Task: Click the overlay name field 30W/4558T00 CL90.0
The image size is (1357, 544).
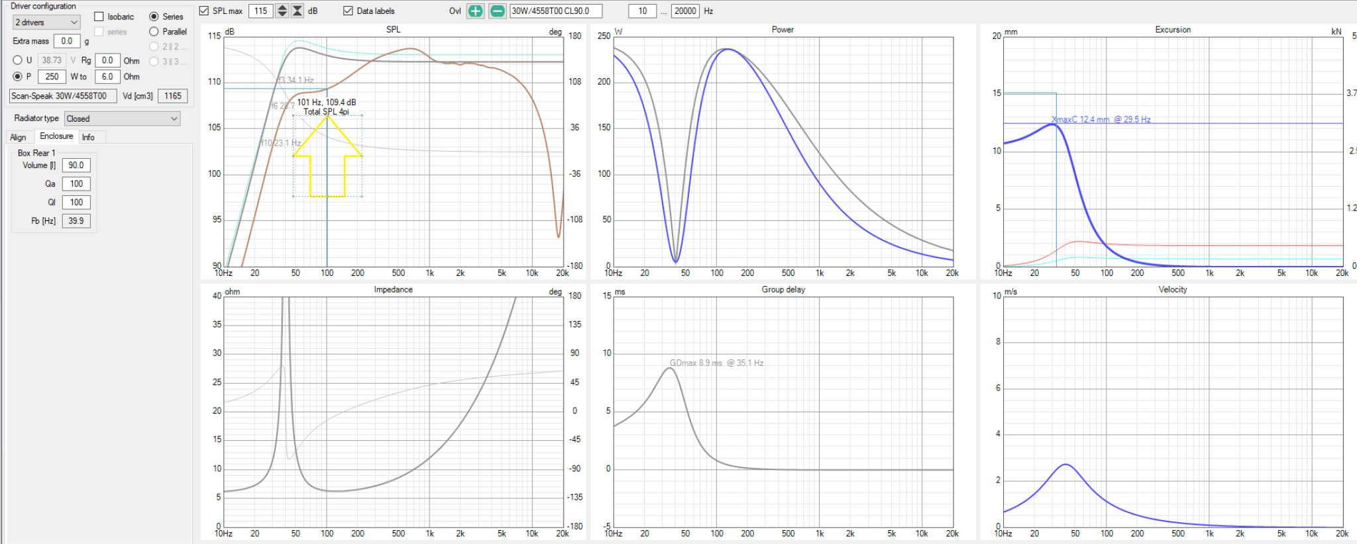Action: click(556, 11)
